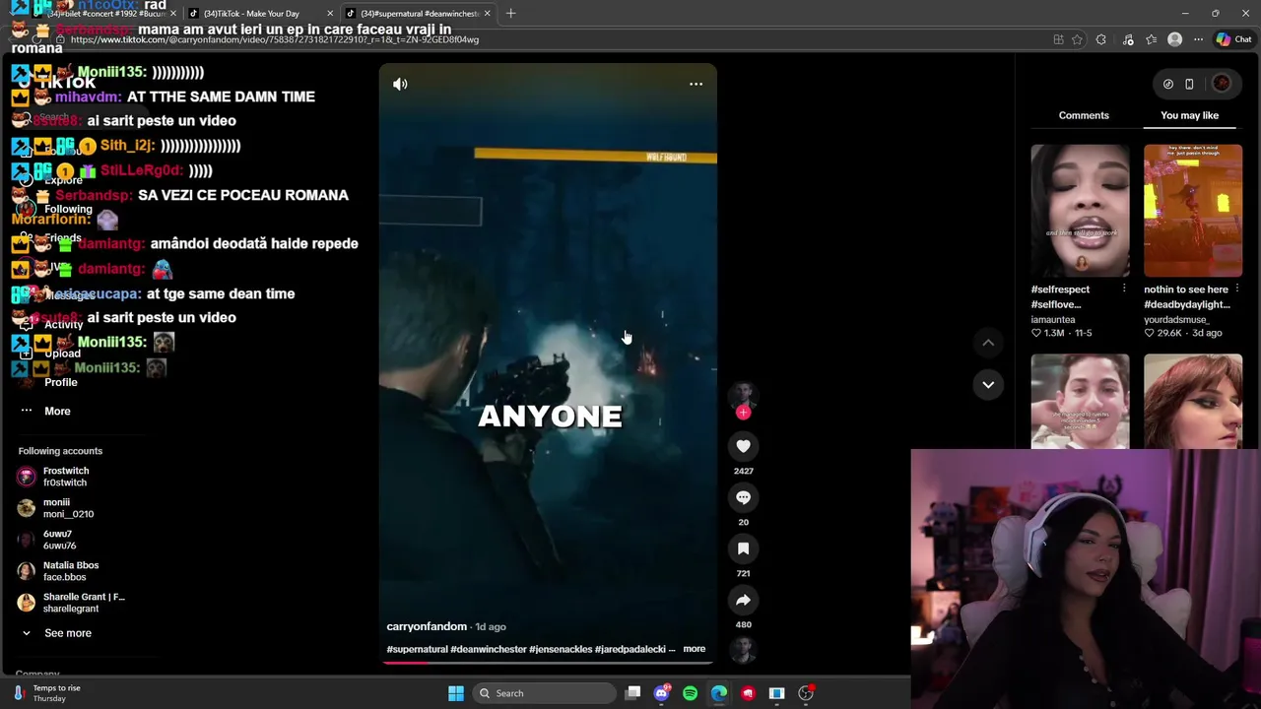Open #selfrespect suggested video thumbnail
This screenshot has width=1261, height=709.
pyautogui.click(x=1080, y=211)
